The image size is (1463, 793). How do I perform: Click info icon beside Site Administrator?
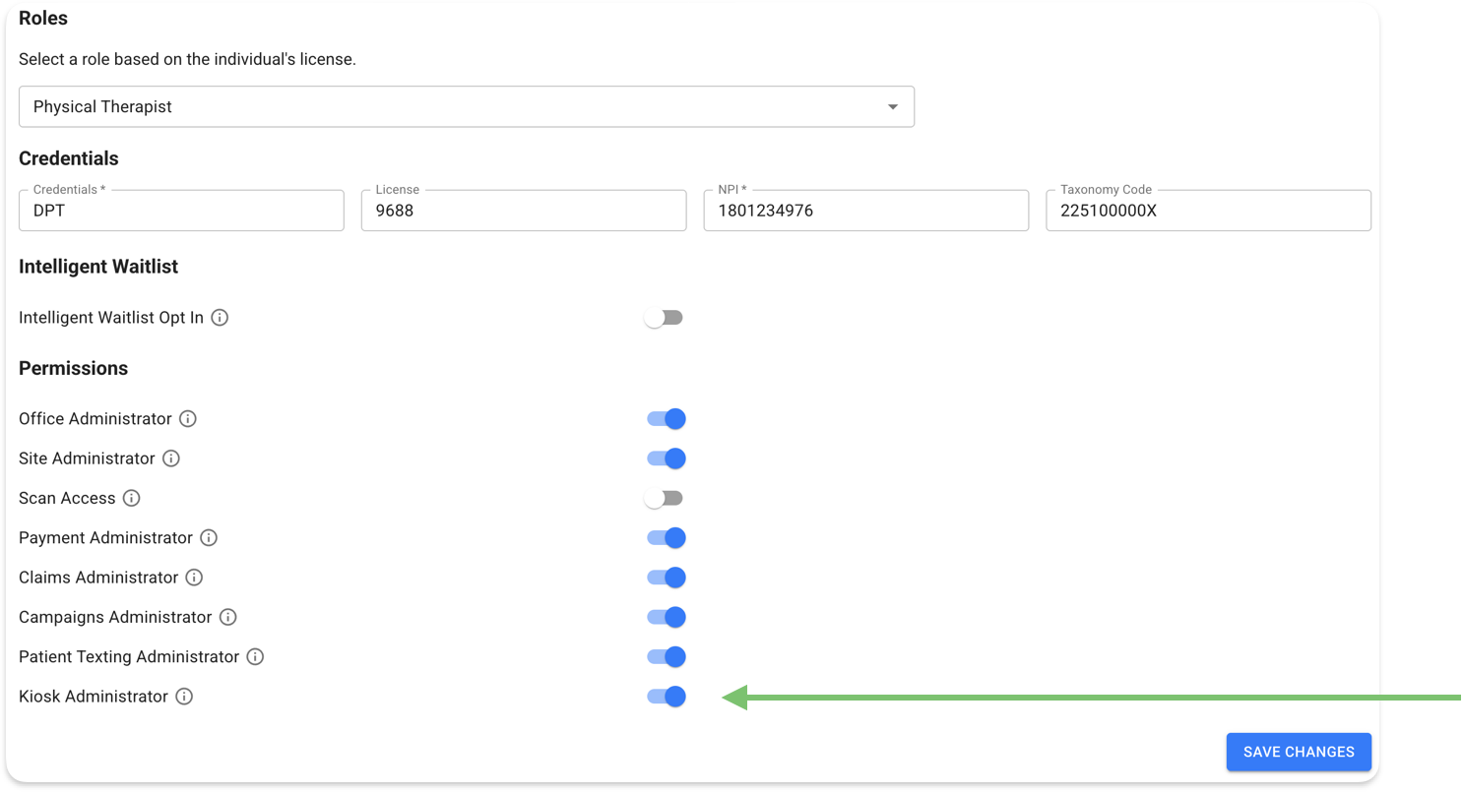171,458
